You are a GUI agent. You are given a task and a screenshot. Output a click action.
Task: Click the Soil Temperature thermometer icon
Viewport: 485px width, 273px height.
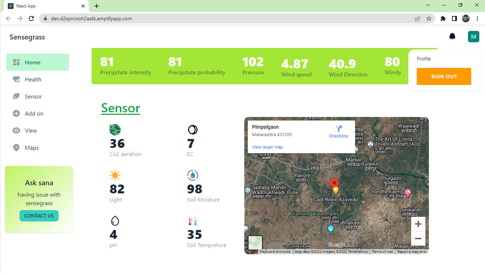192,221
